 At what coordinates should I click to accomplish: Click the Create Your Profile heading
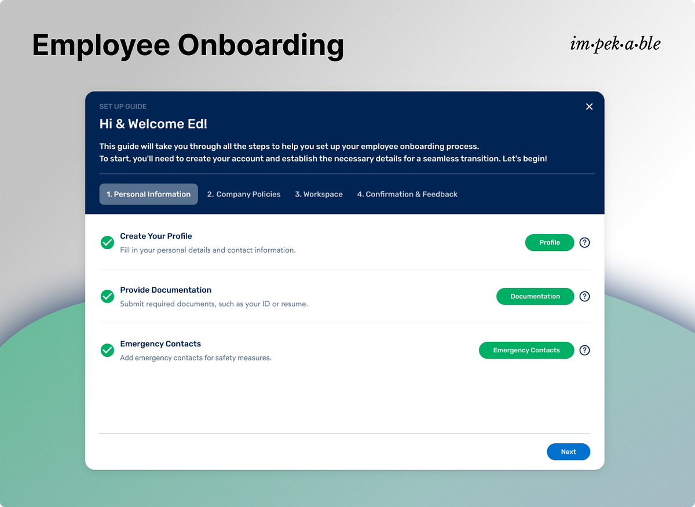coord(156,236)
